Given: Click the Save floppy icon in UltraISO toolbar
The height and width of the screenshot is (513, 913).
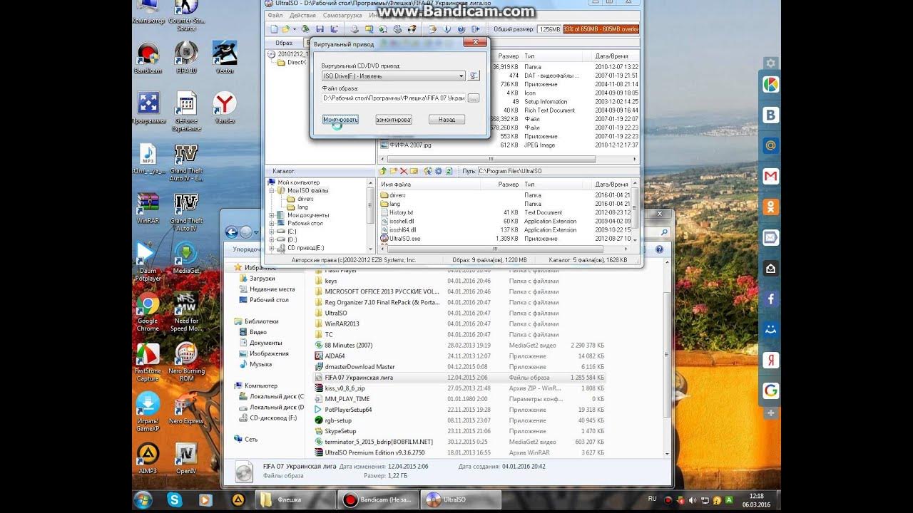Looking at the screenshot, I should [x=319, y=29].
